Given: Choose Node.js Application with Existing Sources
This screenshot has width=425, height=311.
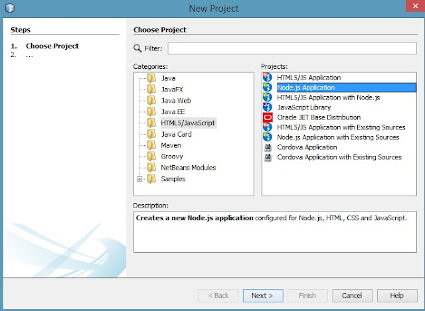Looking at the screenshot, I should [x=338, y=137].
